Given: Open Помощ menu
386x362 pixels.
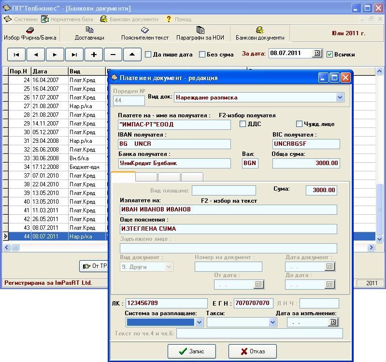Looking at the screenshot, I should (183, 19).
